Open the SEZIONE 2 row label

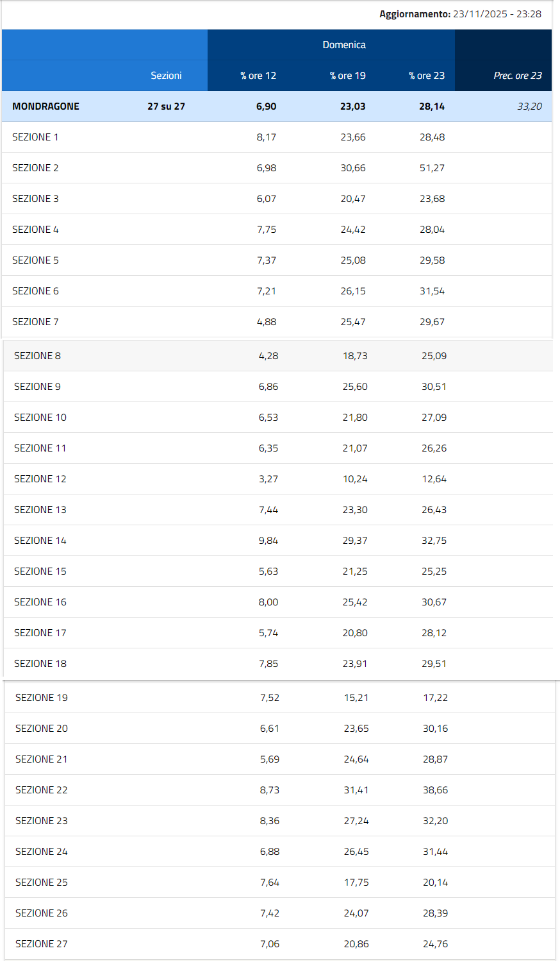tap(35, 168)
